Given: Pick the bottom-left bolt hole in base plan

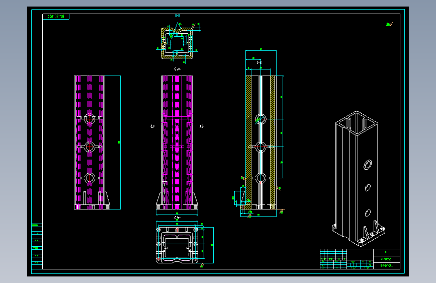Looking at the screenshot, I should (159, 259).
